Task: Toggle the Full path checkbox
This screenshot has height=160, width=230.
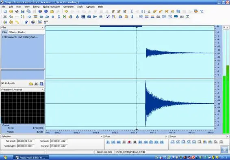Action: tap(2, 83)
